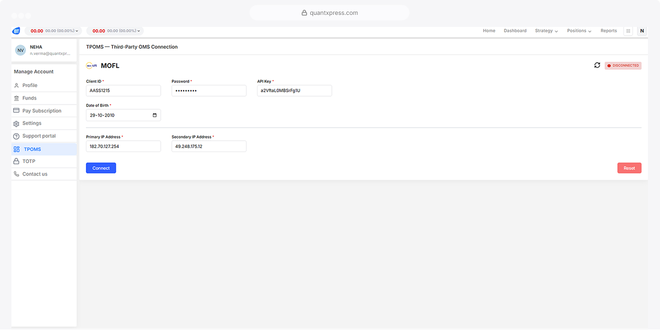
Task: Open Profile in sidebar
Action: pos(44,85)
